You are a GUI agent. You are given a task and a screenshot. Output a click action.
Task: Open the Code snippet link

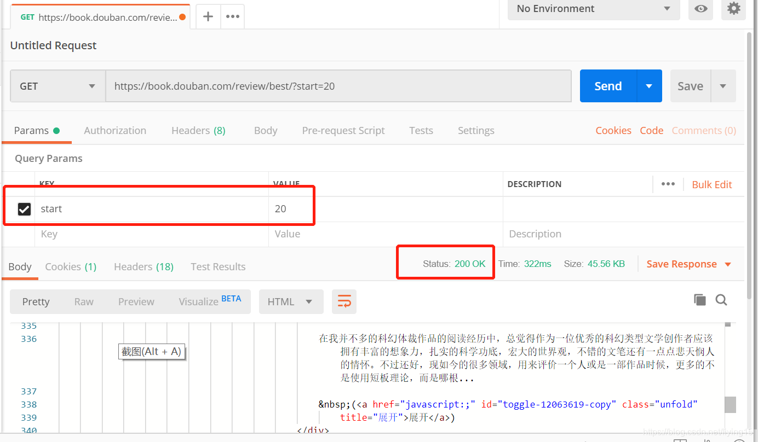[x=652, y=130]
